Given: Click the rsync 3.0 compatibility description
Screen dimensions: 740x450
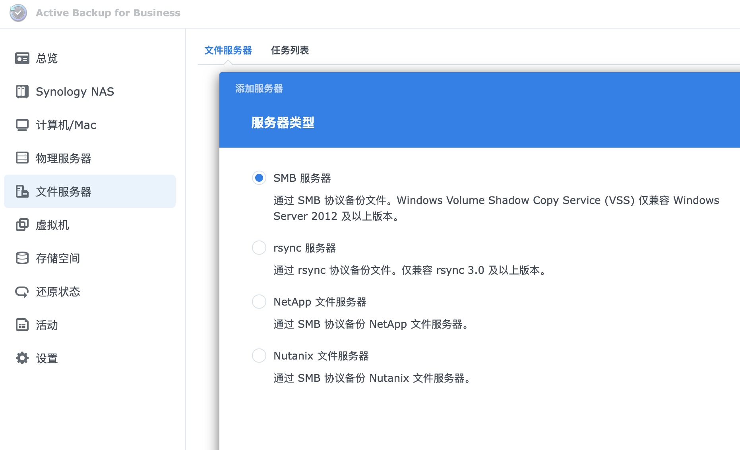Looking at the screenshot, I should tap(411, 270).
